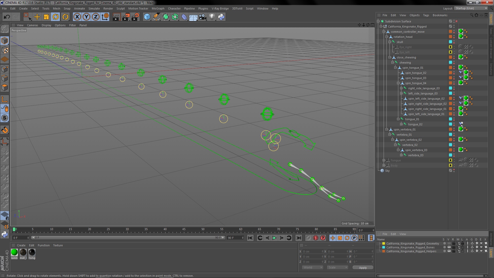Image resolution: width=494 pixels, height=278 pixels.
Task: Select the rotation_head object
Action: tap(403, 37)
